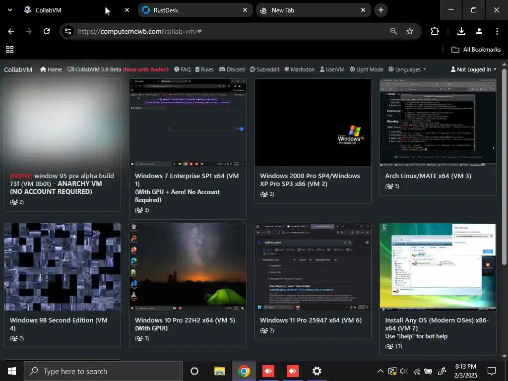Open the Chrome profile icon
Screen dimensions: 508x381
tap(479, 31)
